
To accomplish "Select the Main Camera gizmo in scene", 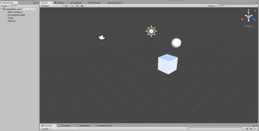I will [x=102, y=37].
